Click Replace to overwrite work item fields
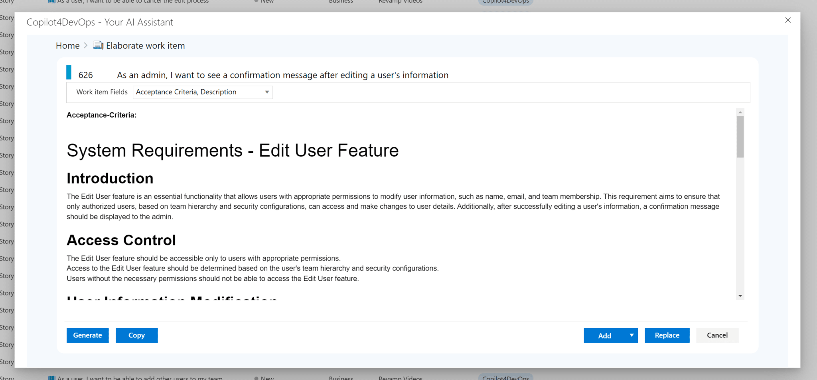The image size is (817, 380). coord(667,335)
